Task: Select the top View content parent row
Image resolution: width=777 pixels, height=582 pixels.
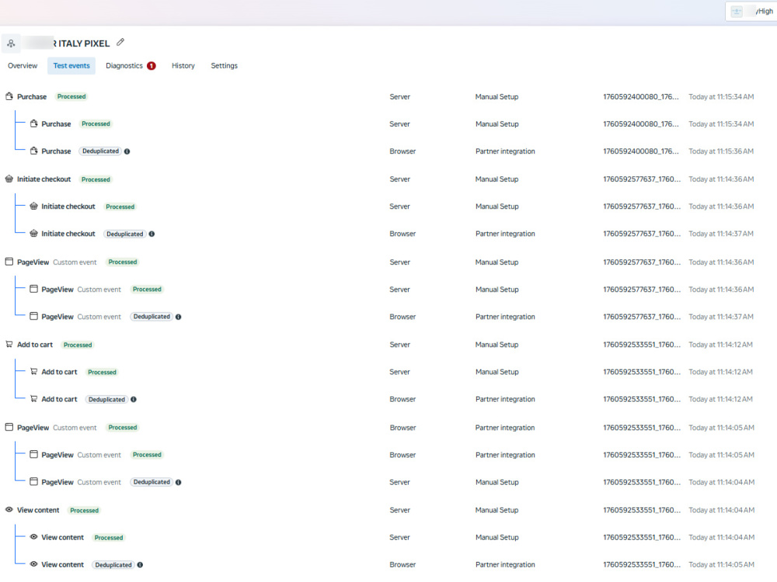Action: click(x=388, y=511)
